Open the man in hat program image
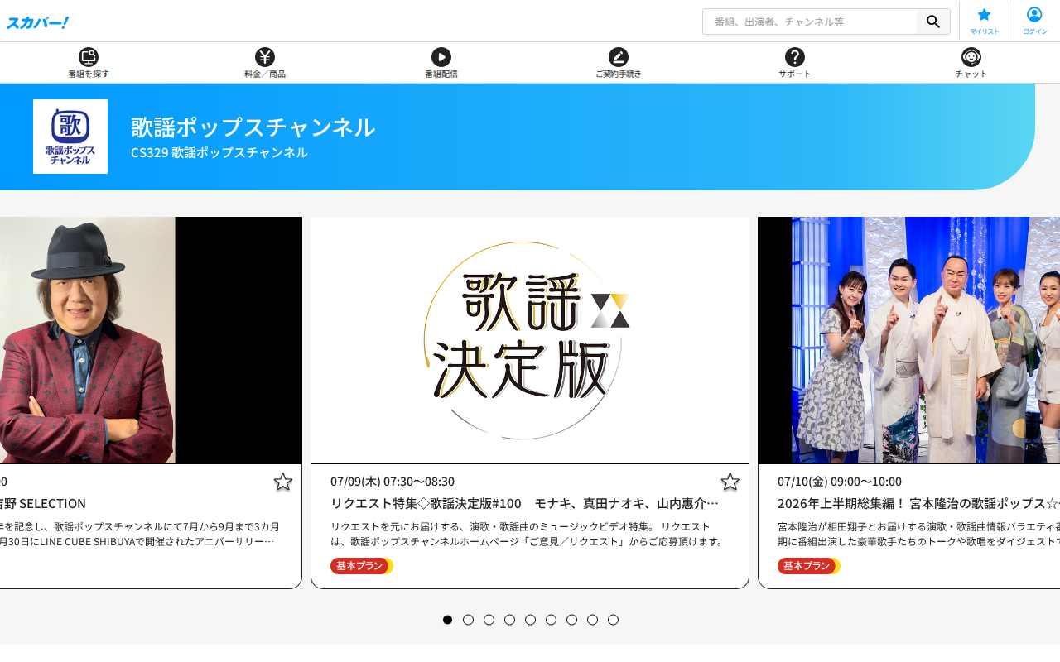The image size is (1060, 662). point(149,340)
